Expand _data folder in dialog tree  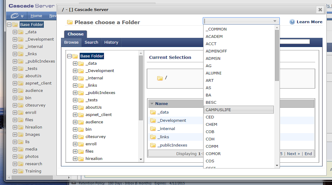click(75, 63)
